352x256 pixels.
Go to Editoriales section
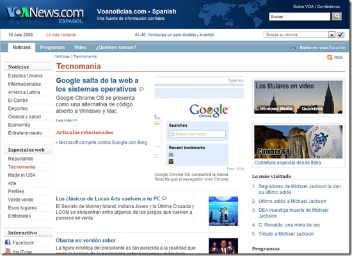tap(20, 216)
